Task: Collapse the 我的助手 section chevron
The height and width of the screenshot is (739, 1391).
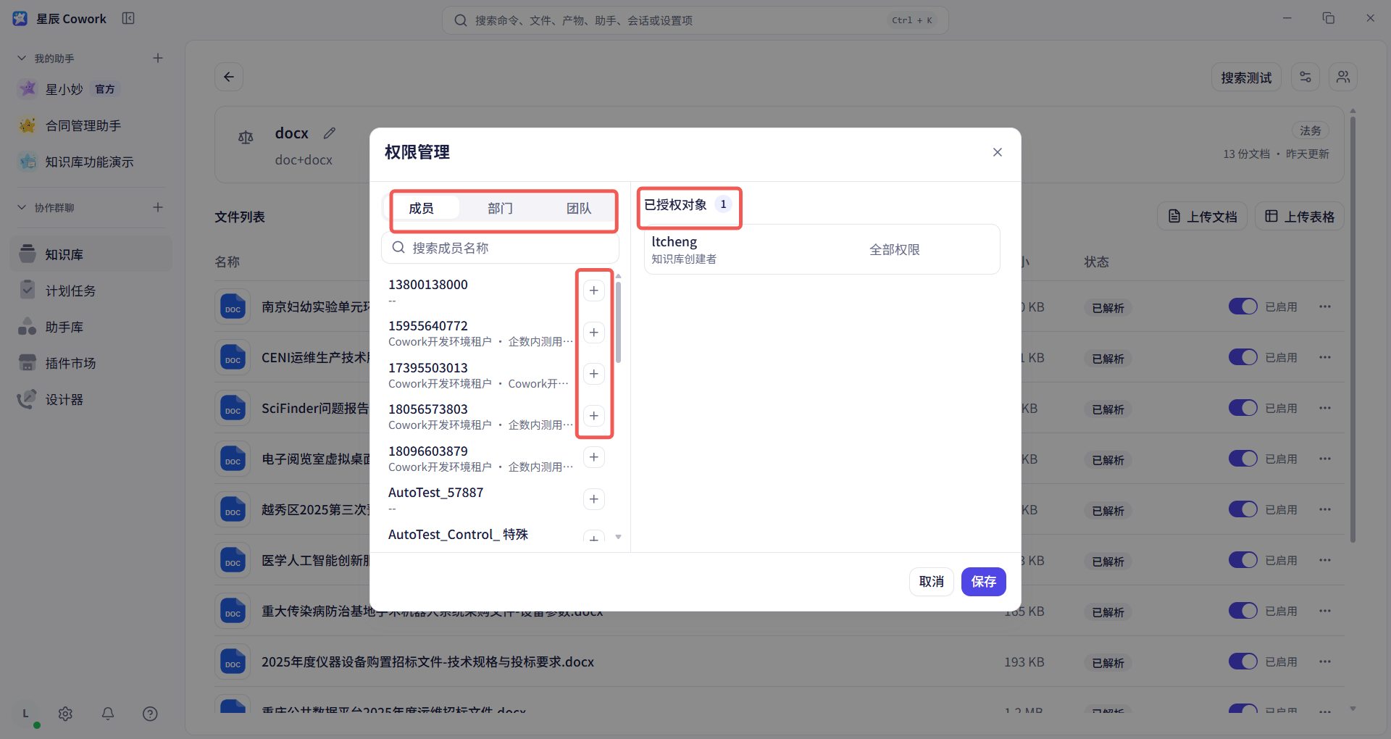Action: point(22,58)
